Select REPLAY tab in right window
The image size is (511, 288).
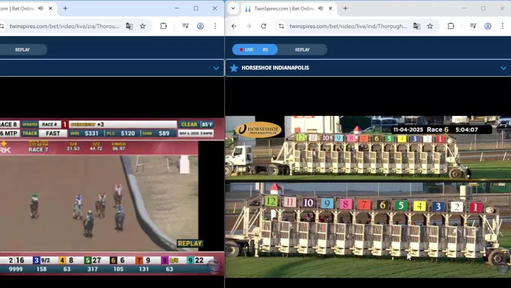(302, 50)
